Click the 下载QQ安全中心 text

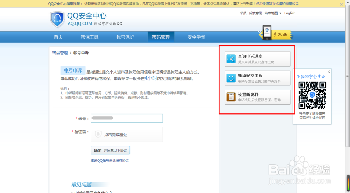(x=311, y=77)
